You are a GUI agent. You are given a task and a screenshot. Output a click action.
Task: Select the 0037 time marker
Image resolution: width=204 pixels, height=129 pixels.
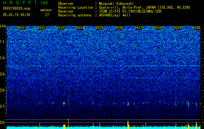point(138,28)
